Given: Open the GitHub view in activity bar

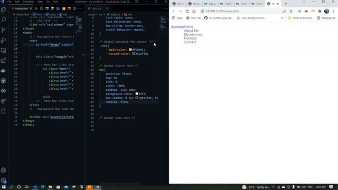Looking at the screenshot, I should coord(4,81).
